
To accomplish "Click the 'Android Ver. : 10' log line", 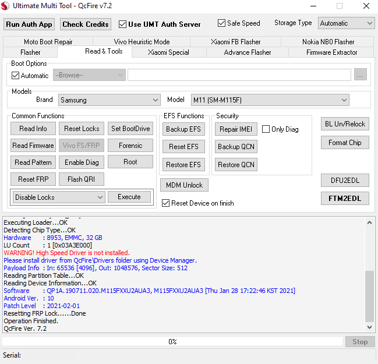I will click(29, 298).
